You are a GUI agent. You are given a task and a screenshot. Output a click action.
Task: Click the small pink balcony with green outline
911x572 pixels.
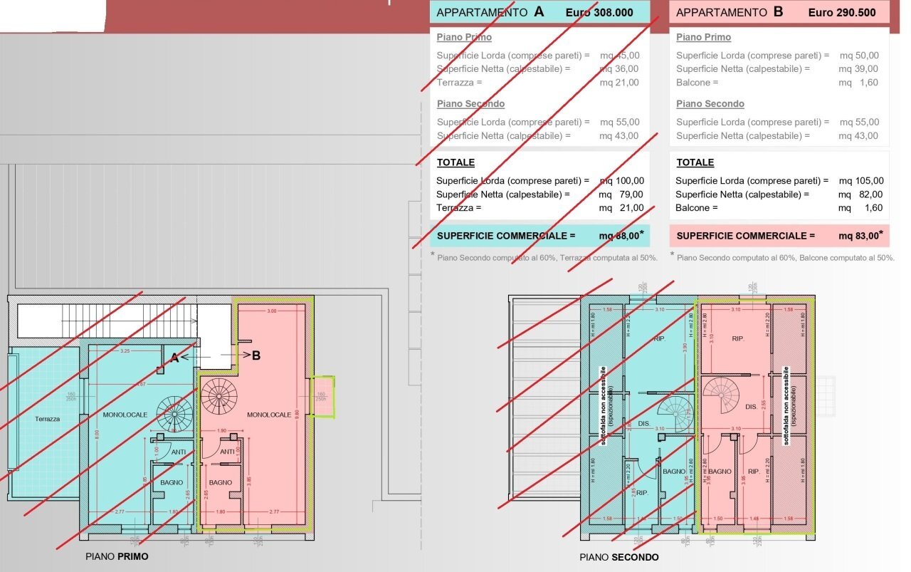coord(322,397)
